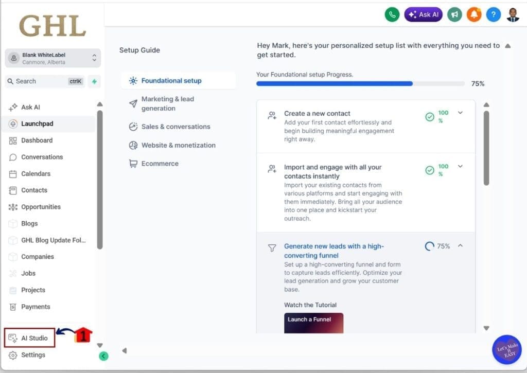Click the setup list scroll up arrow
The width and height of the screenshot is (527, 373).
pos(486,105)
